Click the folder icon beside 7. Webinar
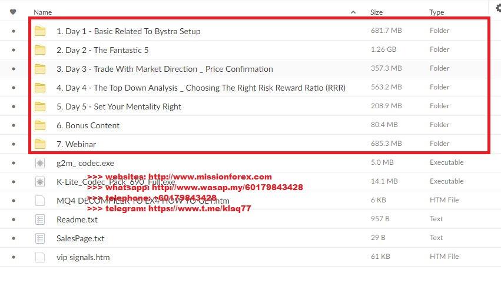The image size is (501, 296). point(40,144)
